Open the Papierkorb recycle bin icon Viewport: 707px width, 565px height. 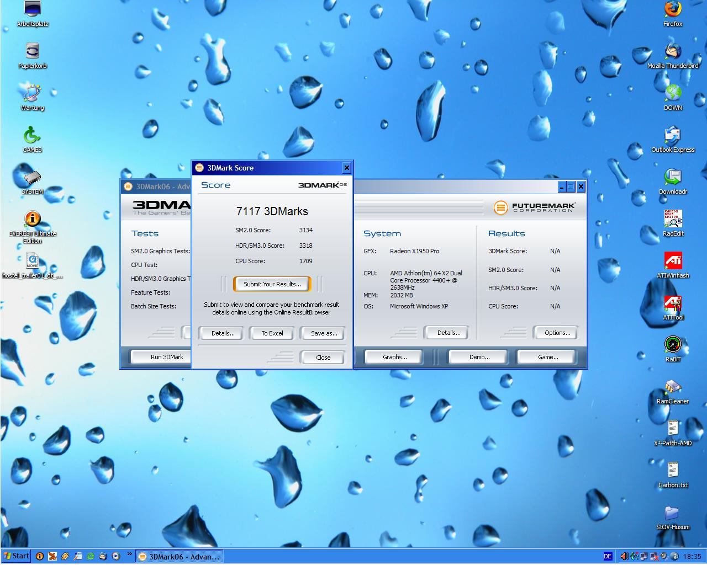(x=33, y=56)
